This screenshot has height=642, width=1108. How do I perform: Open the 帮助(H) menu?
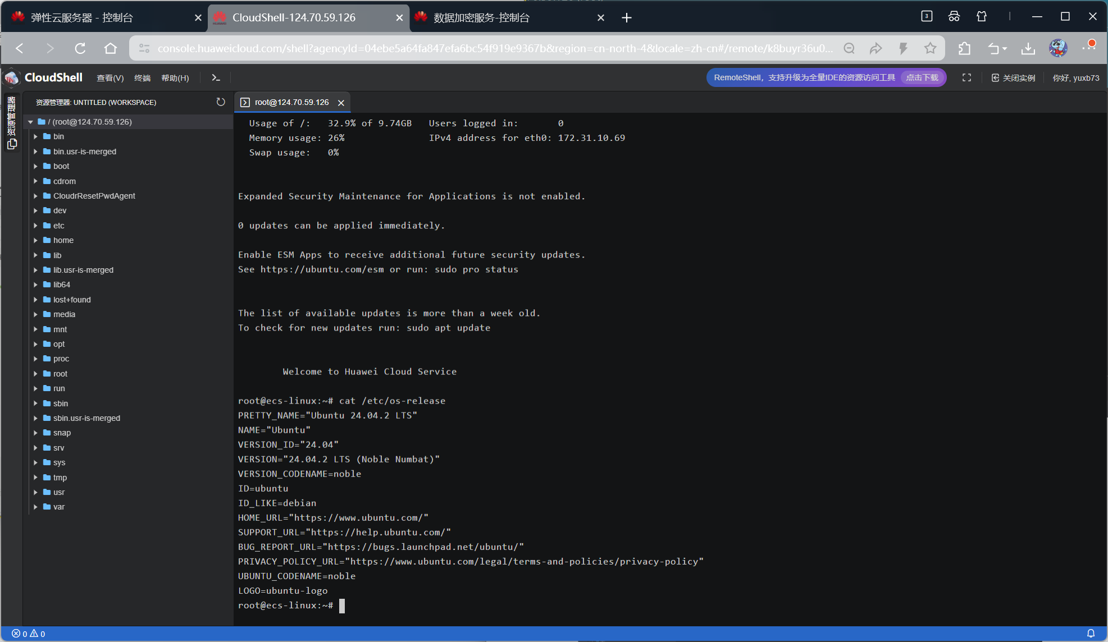[175, 78]
